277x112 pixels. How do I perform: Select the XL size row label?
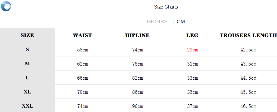coord(27,92)
